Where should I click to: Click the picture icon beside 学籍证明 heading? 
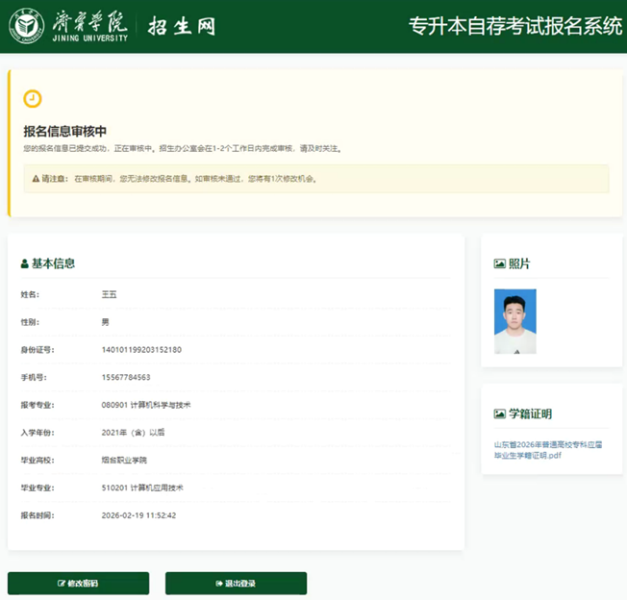click(499, 414)
